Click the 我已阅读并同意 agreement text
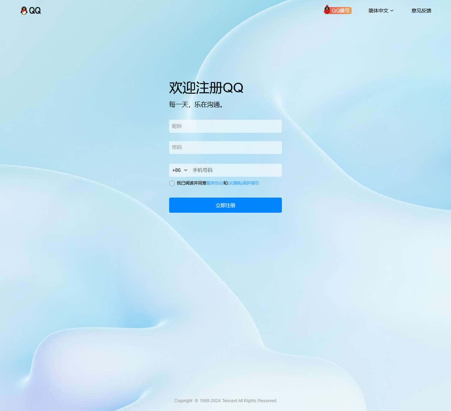The image size is (451, 411). (191, 183)
